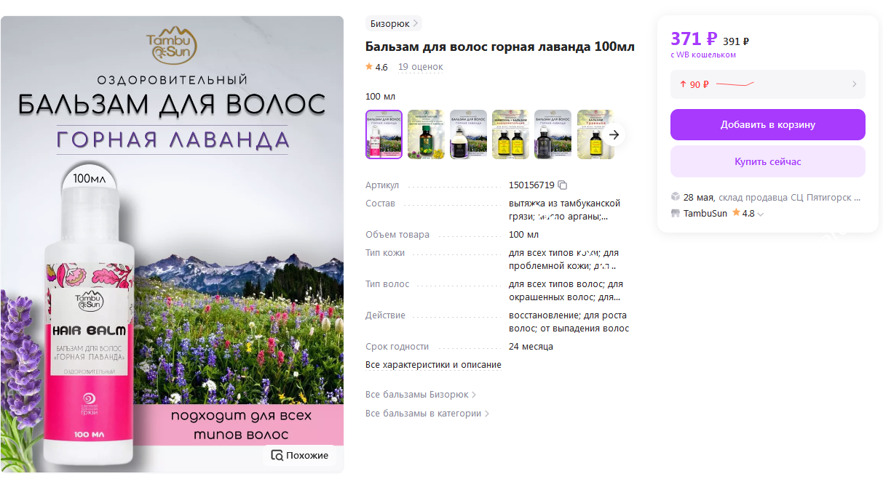Select the sixth thumbnail, single yellow bottle
The image size is (883, 487).
pyautogui.click(x=595, y=134)
